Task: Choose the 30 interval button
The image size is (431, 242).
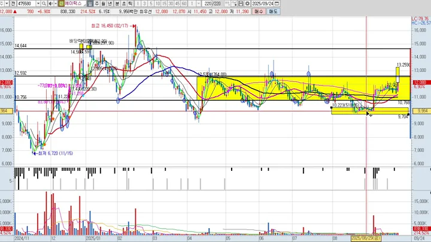Action: (x=171, y=4)
